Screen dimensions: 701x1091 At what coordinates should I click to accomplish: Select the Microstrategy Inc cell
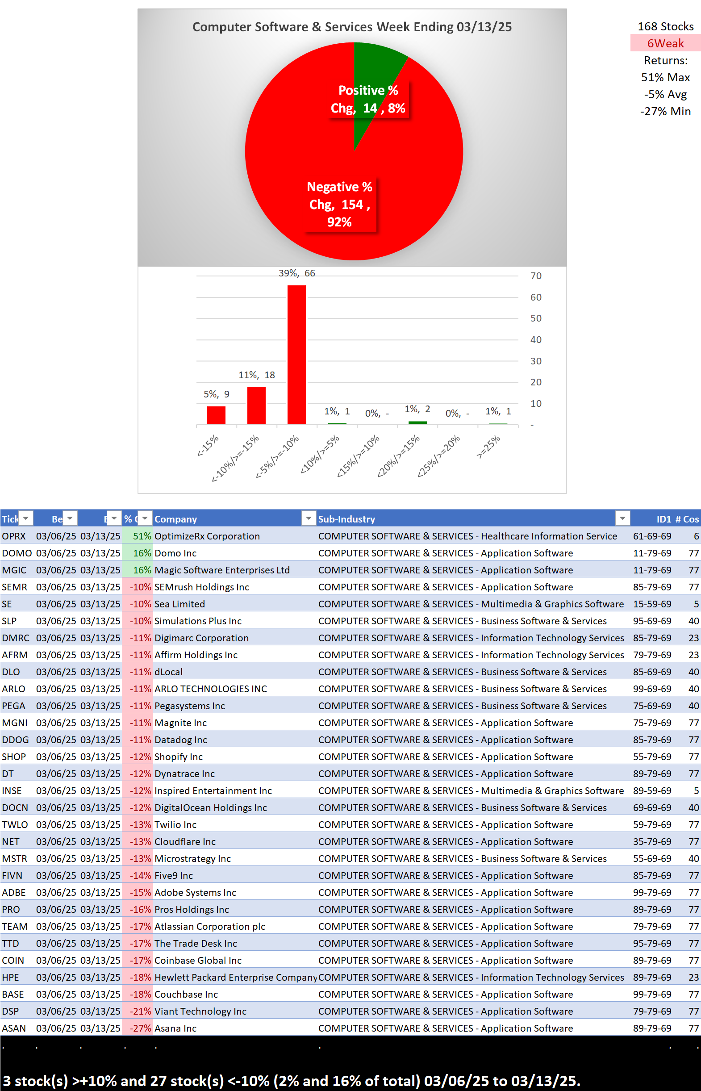(x=235, y=858)
